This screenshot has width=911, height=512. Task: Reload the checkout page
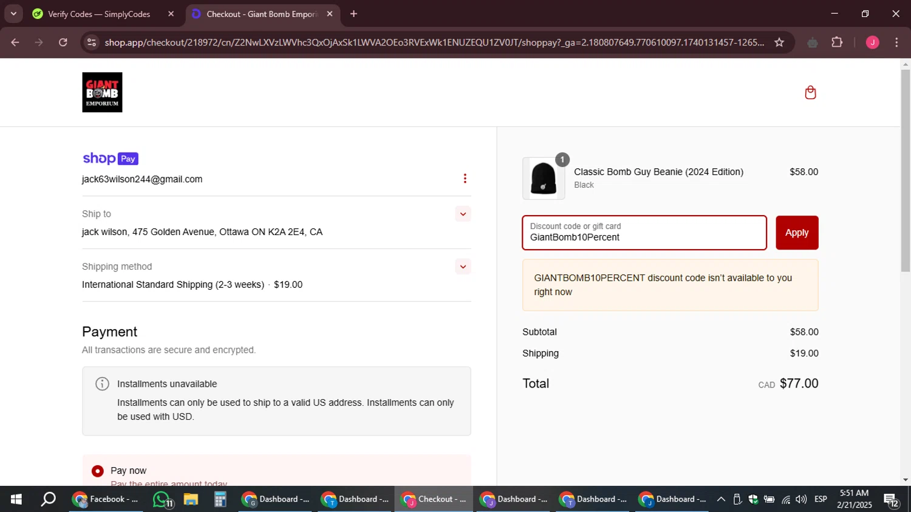(63, 43)
